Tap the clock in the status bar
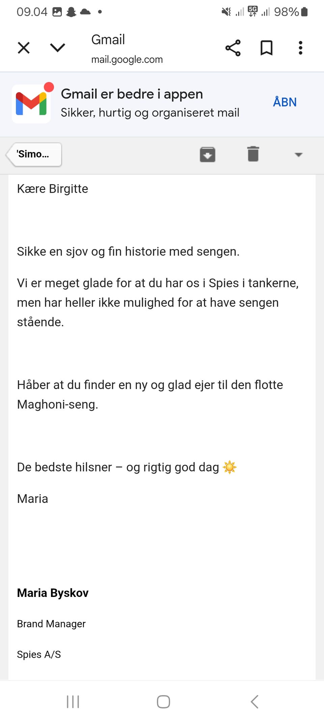The width and height of the screenshot is (324, 721). [x=32, y=11]
